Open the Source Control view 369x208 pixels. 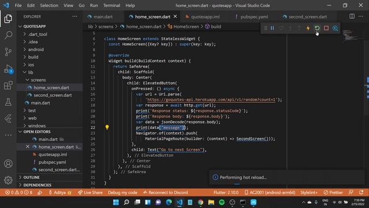[x=8, y=51]
